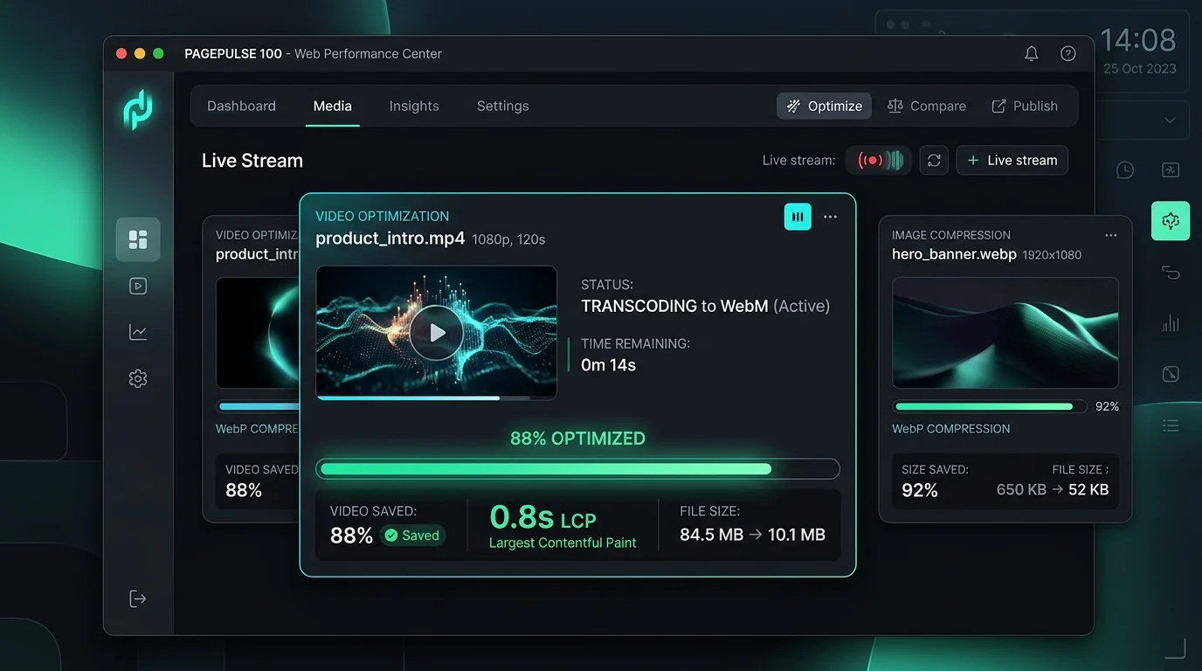Click the WebP COMPRESSION label under hero banner
This screenshot has height=671, width=1202.
950,429
